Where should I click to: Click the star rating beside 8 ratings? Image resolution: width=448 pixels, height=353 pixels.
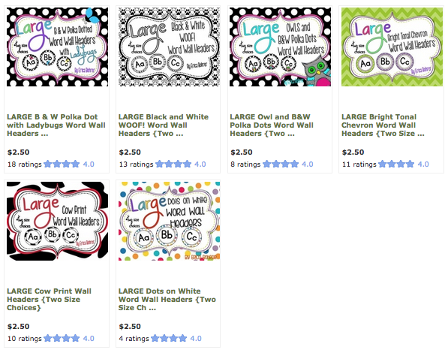pyautogui.click(x=281, y=164)
